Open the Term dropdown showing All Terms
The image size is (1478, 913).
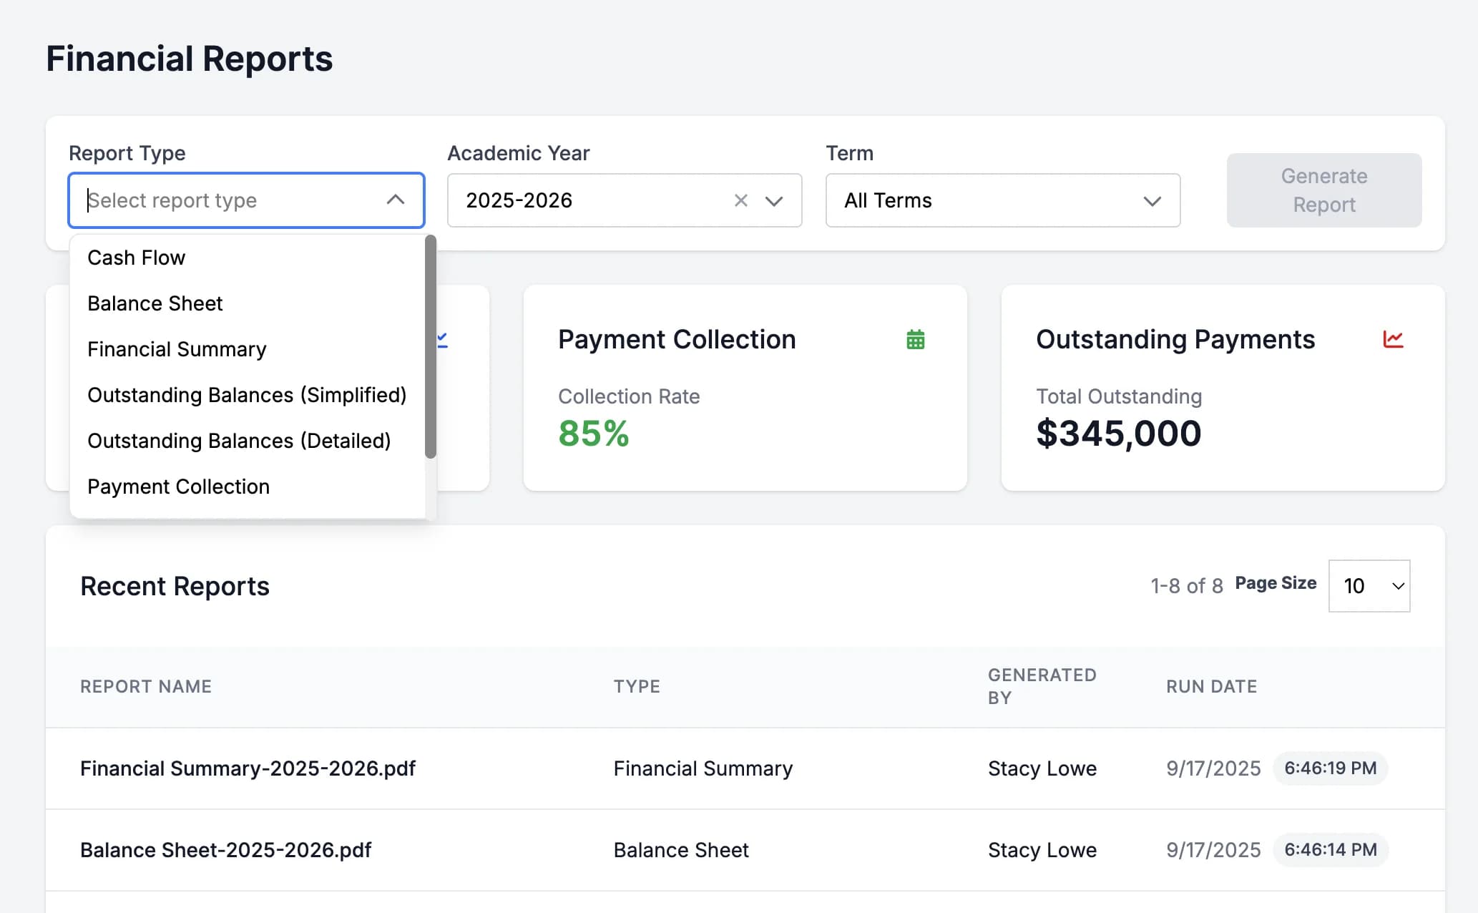[x=1002, y=200]
